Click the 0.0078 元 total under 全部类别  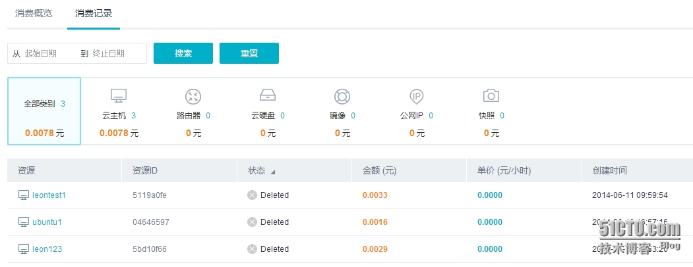click(44, 133)
